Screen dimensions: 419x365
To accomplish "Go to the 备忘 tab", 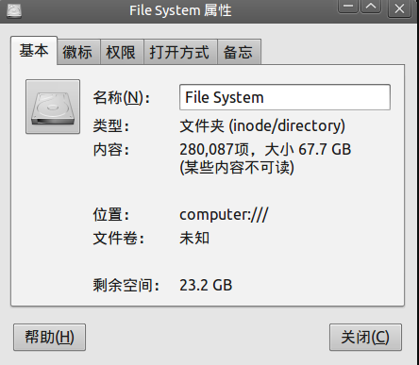I will (239, 52).
